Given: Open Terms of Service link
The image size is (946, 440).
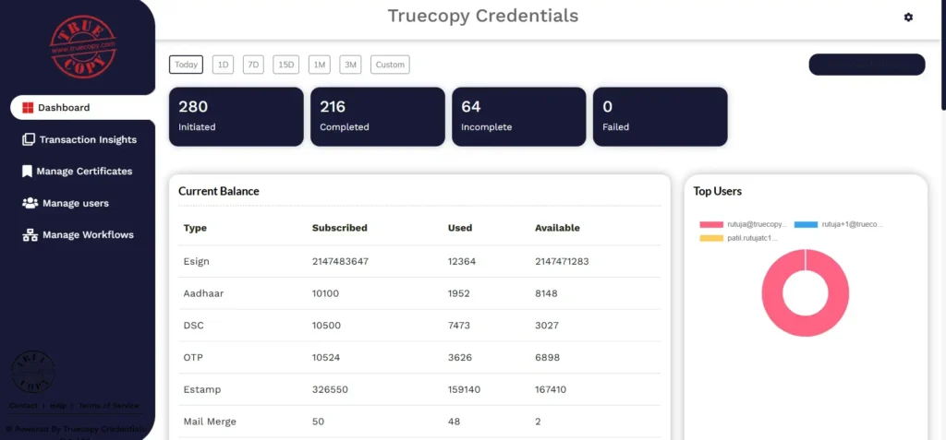Looking at the screenshot, I should tap(109, 406).
